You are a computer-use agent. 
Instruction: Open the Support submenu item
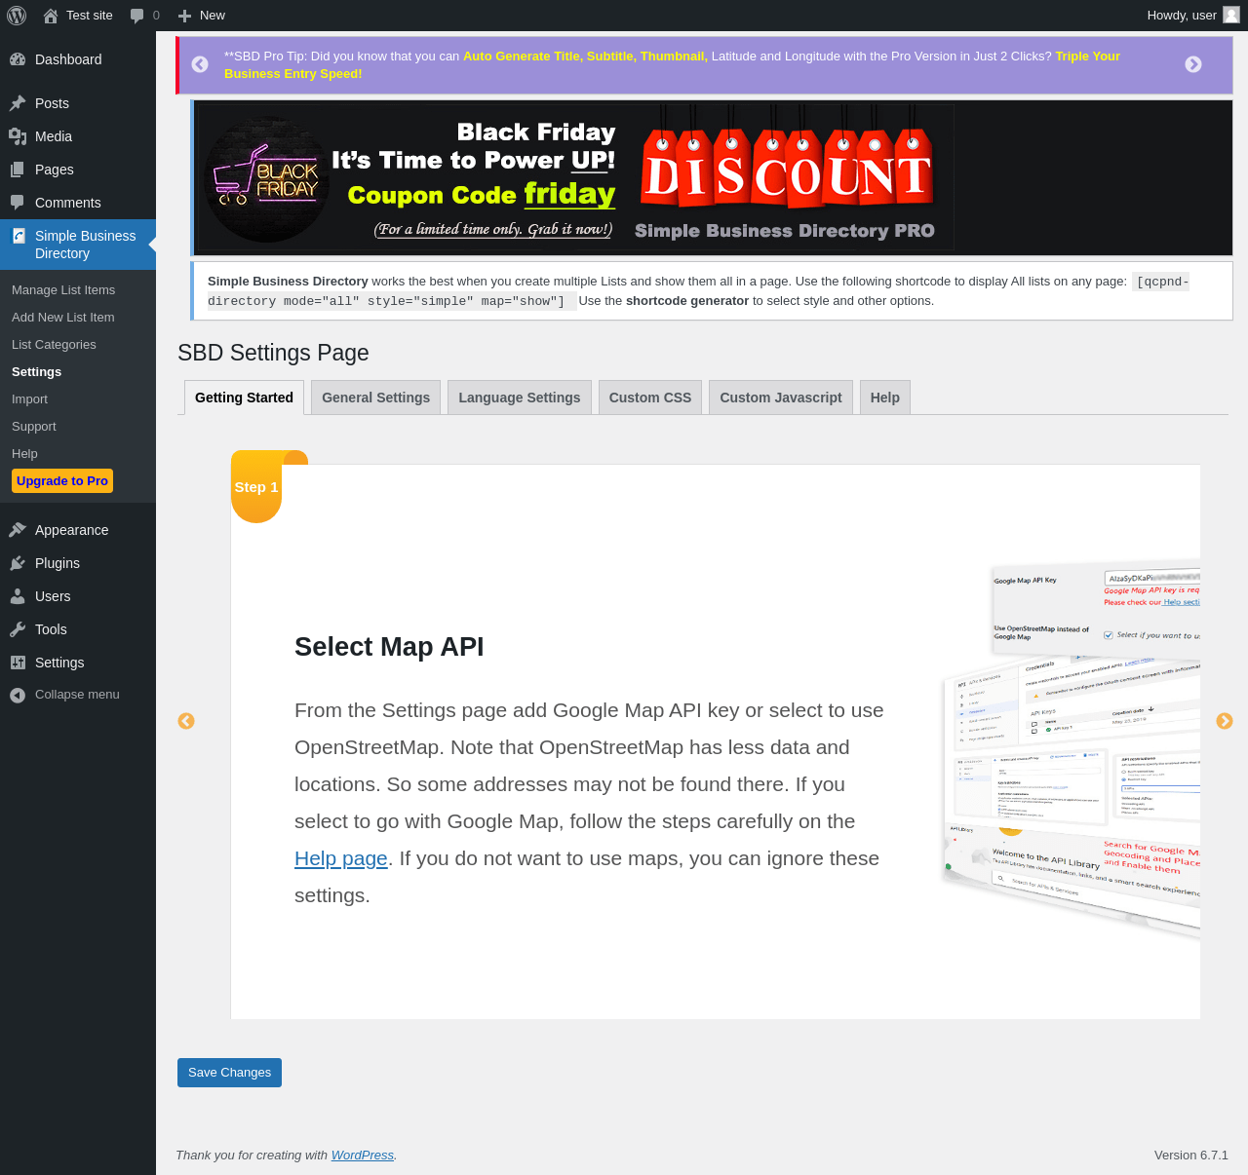click(34, 427)
